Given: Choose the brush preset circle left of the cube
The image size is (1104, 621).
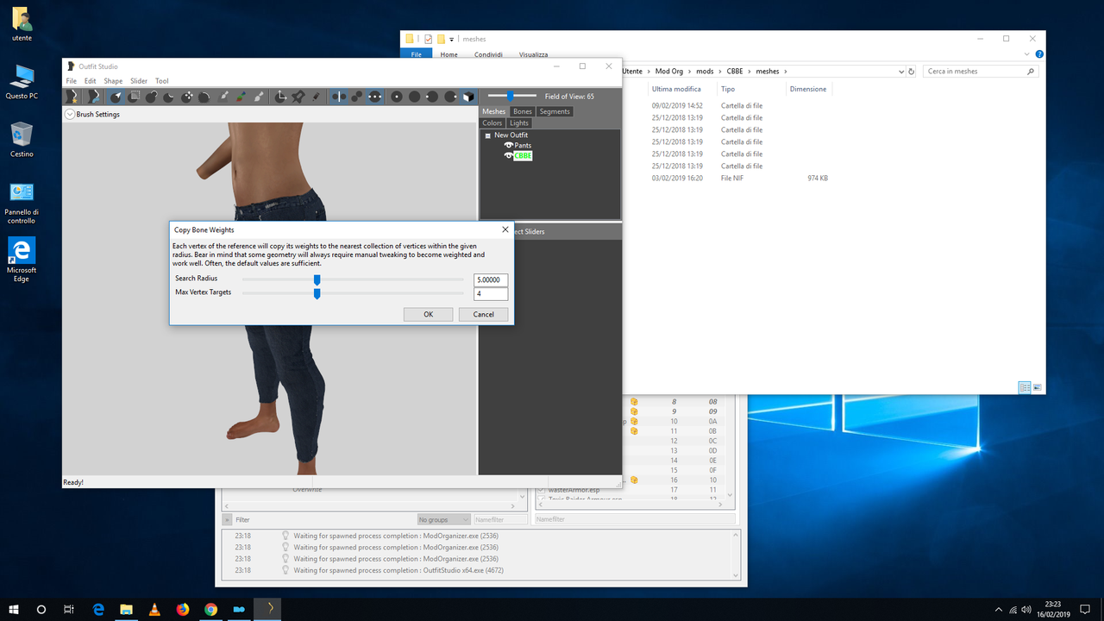Looking at the screenshot, I should point(449,97).
